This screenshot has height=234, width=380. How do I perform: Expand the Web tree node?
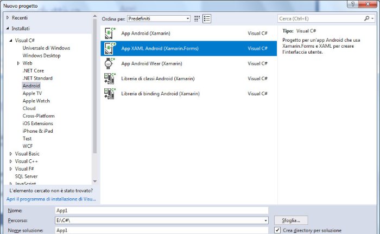pos(18,63)
